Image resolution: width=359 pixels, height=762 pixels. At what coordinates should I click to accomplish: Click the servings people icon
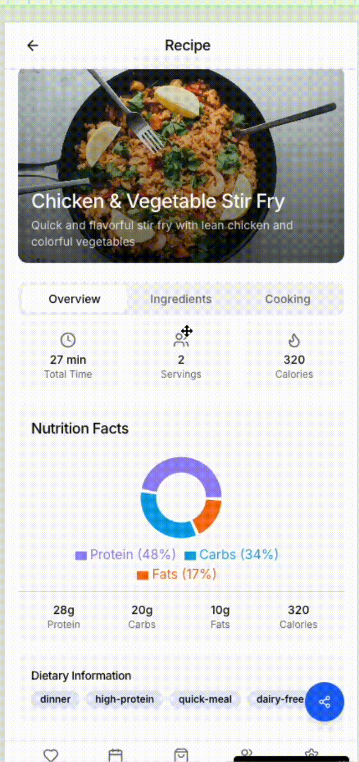pyautogui.click(x=181, y=339)
